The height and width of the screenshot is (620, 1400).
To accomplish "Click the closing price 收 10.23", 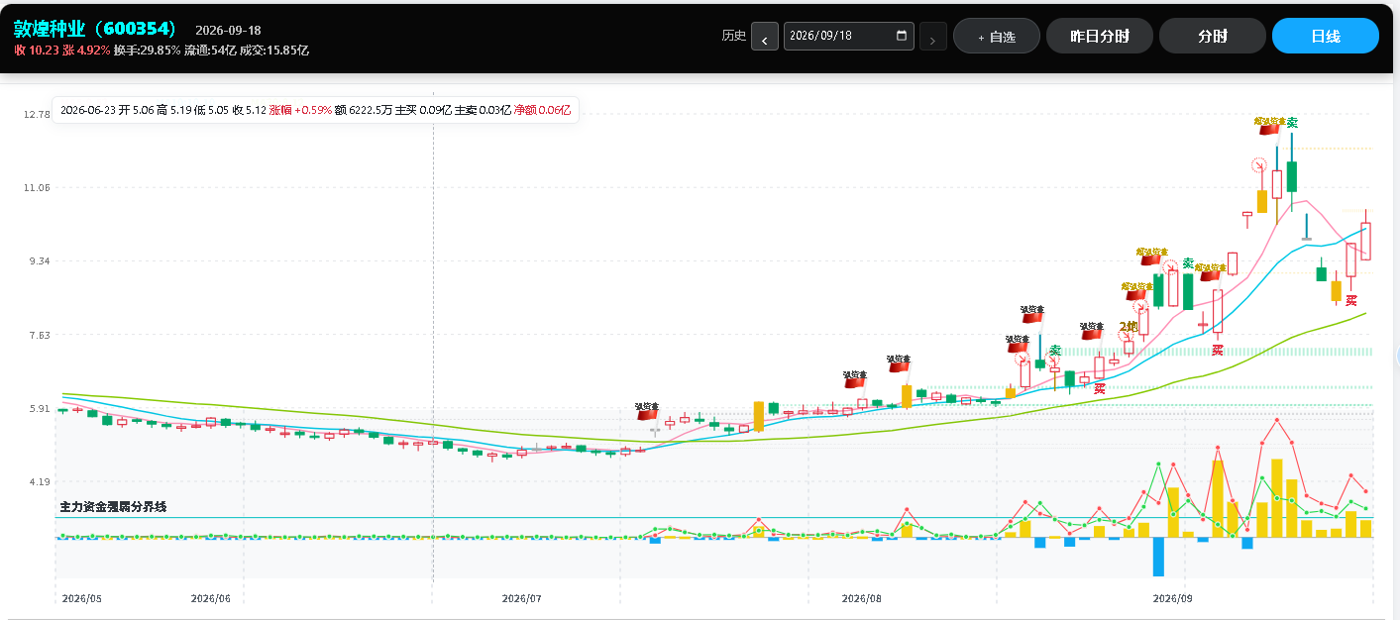I will click(37, 50).
